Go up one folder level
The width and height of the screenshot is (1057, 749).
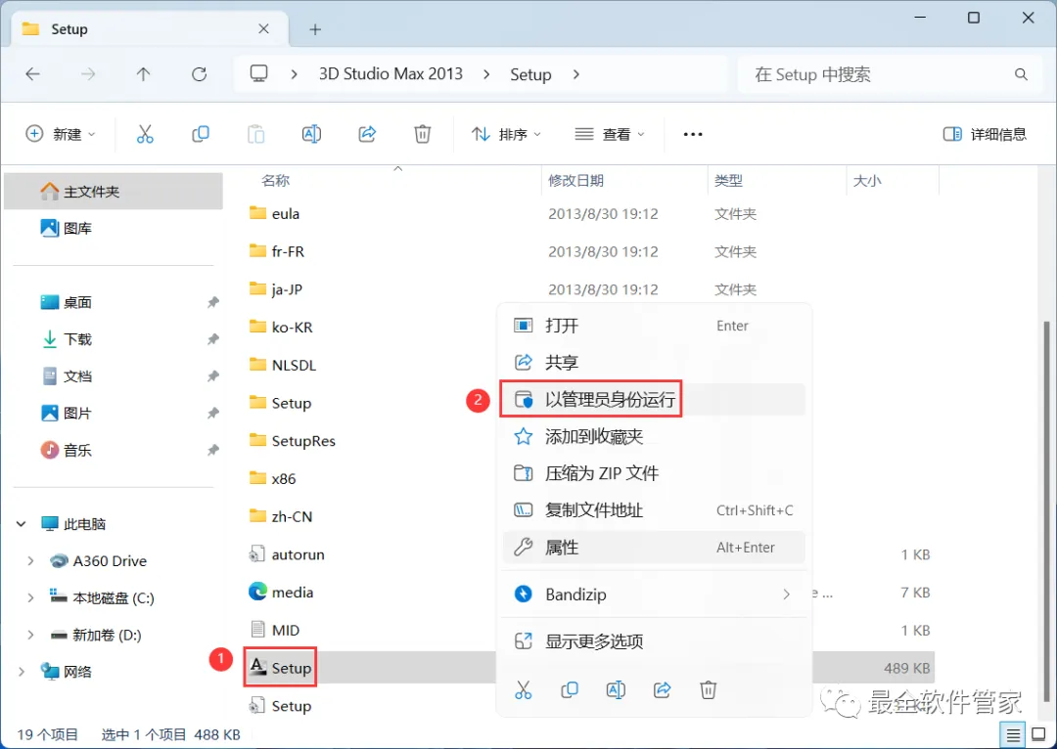[143, 74]
